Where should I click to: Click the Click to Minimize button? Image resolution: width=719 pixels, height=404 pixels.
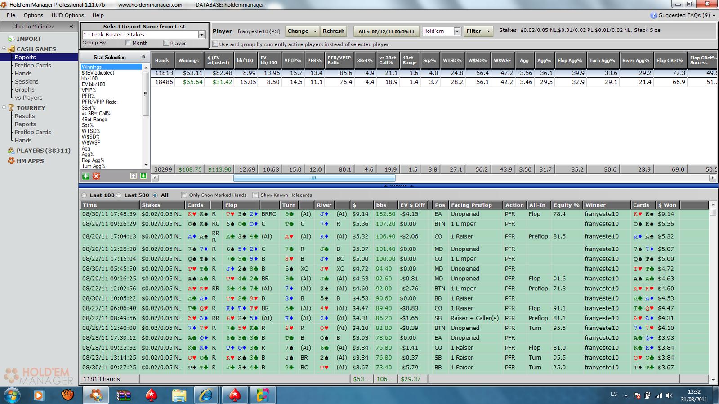pyautogui.click(x=39, y=27)
